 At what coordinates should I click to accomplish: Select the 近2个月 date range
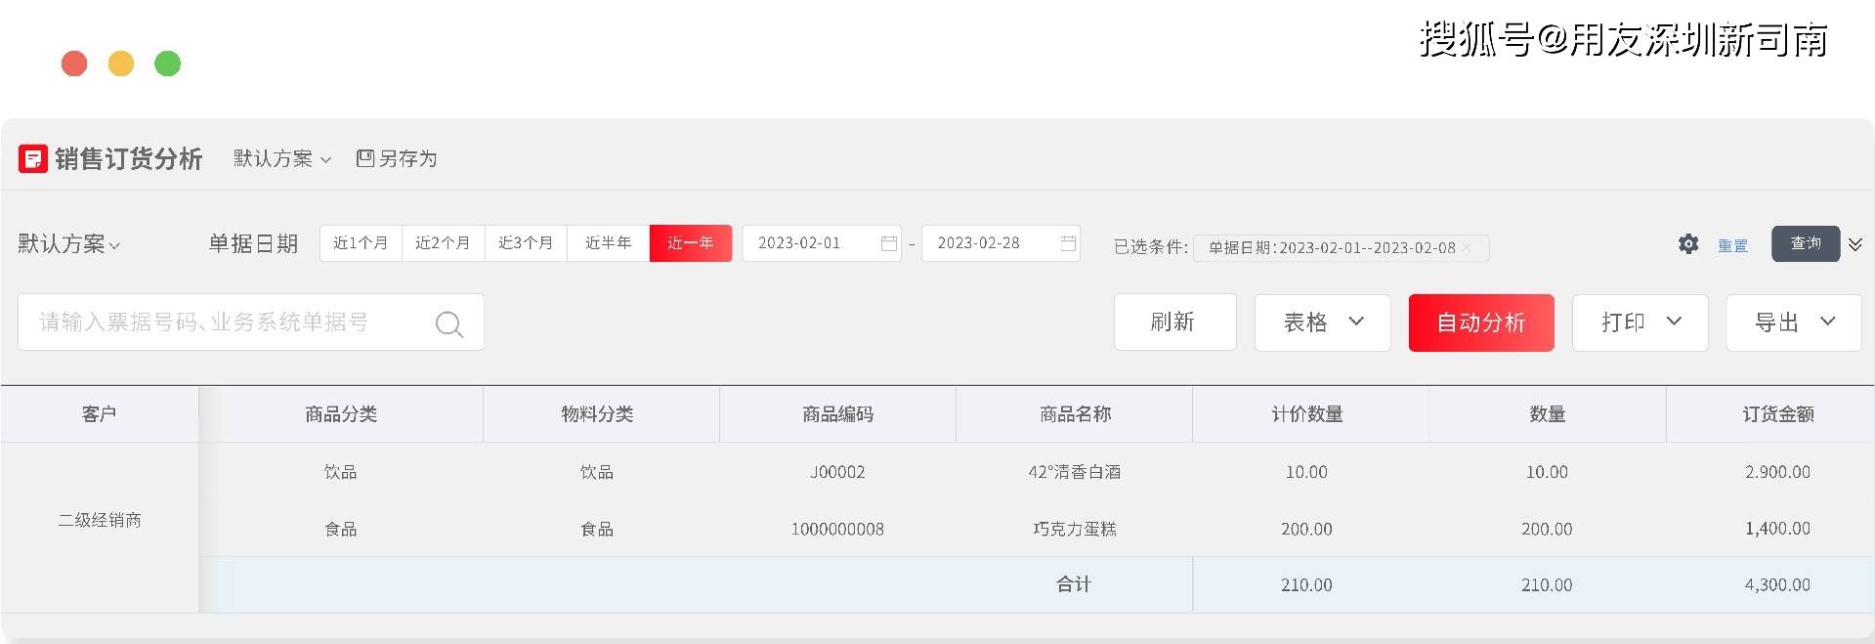coord(444,243)
